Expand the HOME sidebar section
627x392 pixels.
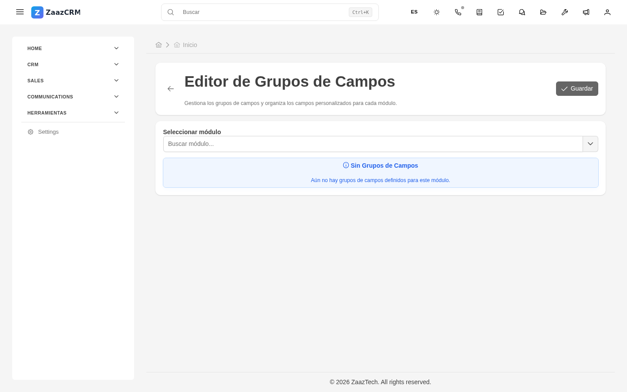pos(73,48)
